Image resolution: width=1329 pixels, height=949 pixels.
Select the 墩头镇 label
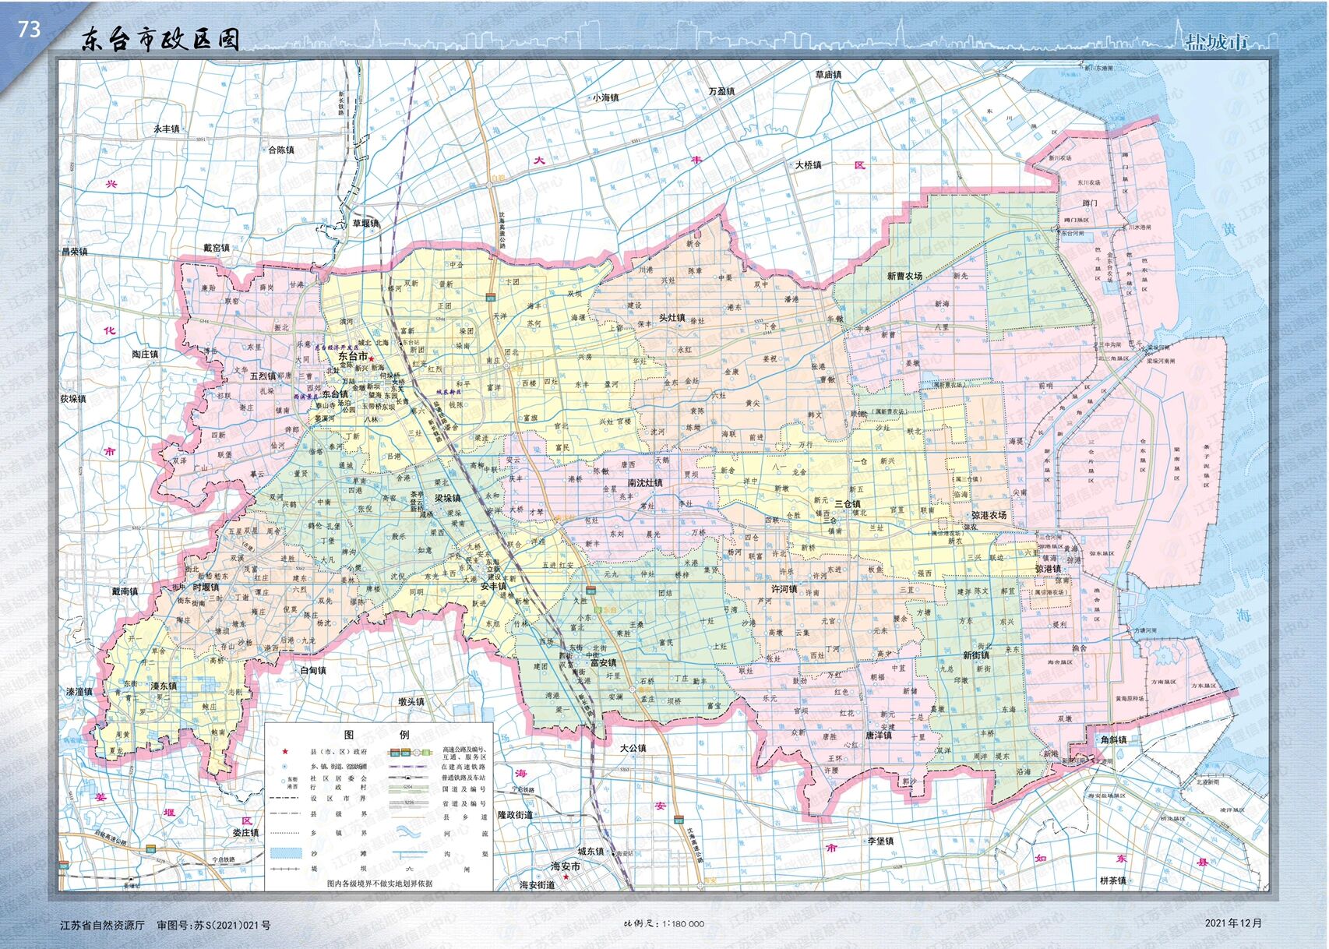click(x=411, y=702)
